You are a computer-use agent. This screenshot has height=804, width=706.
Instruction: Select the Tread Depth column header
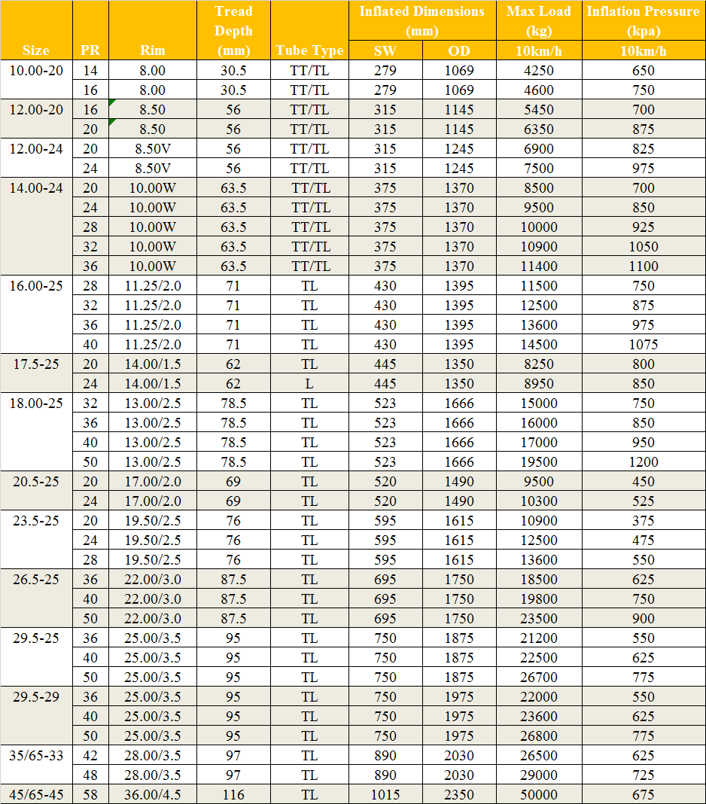tap(233, 31)
